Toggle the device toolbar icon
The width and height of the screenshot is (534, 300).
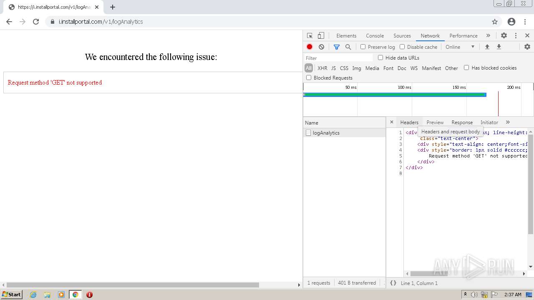click(x=321, y=36)
